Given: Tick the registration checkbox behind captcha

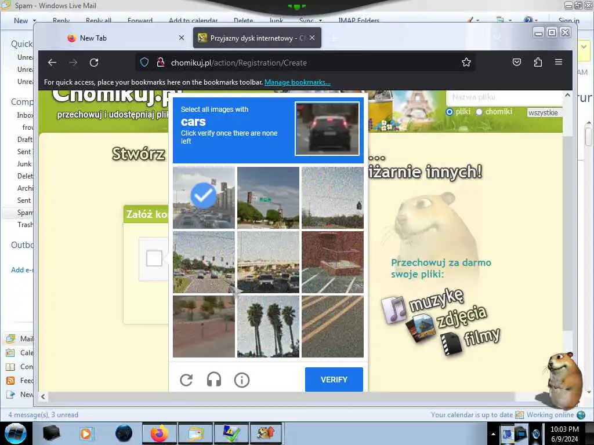Looking at the screenshot, I should click(154, 258).
